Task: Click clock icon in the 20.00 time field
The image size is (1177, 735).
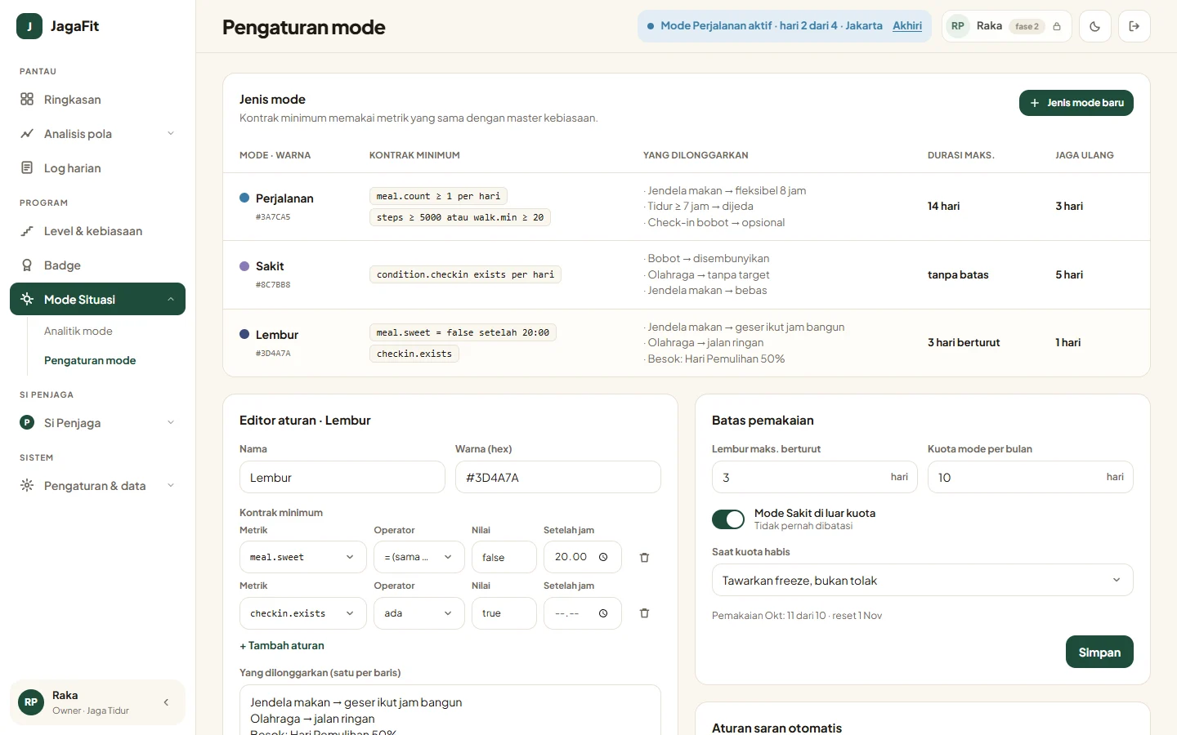Action: (x=603, y=557)
